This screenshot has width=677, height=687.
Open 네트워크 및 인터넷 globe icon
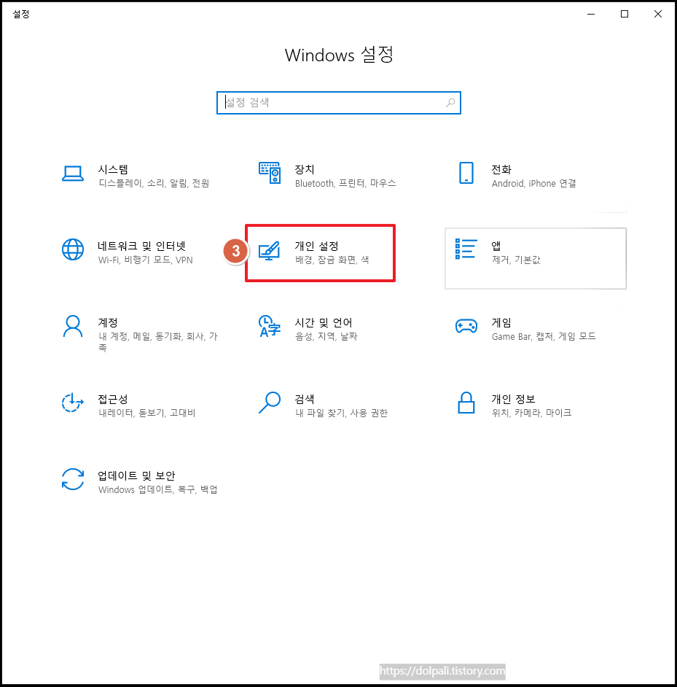[73, 250]
